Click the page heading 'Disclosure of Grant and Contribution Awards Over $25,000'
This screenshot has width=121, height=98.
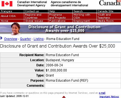click(x=58, y=46)
